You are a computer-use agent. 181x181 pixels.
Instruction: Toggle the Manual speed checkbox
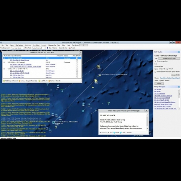coord(167,69)
